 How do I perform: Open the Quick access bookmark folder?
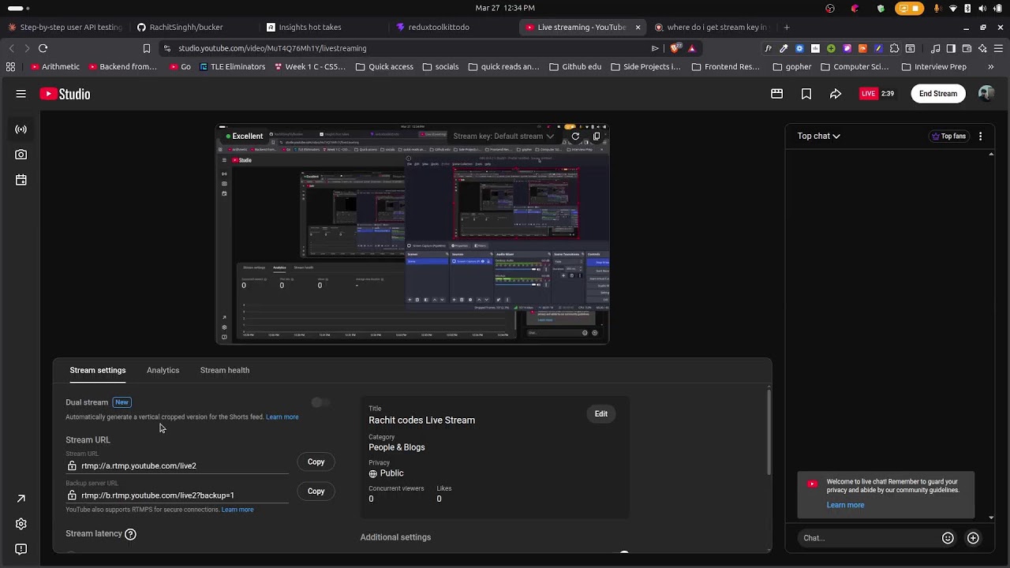tap(384, 67)
